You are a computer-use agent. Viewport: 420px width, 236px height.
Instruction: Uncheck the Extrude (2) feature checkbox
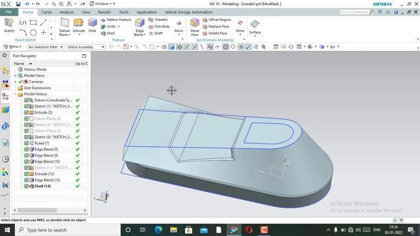pos(26,112)
